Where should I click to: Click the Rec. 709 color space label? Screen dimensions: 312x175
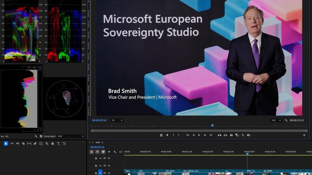[5, 136]
